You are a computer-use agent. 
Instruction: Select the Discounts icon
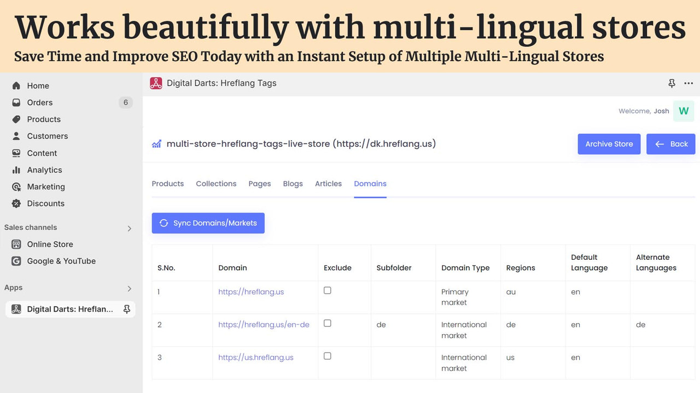tap(17, 203)
